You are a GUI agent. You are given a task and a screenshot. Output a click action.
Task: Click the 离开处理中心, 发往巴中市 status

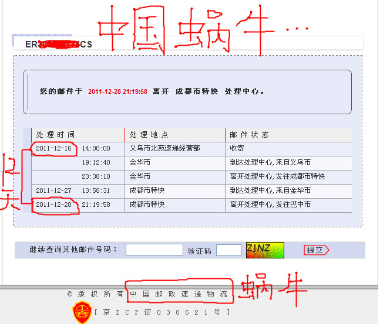coord(270,205)
